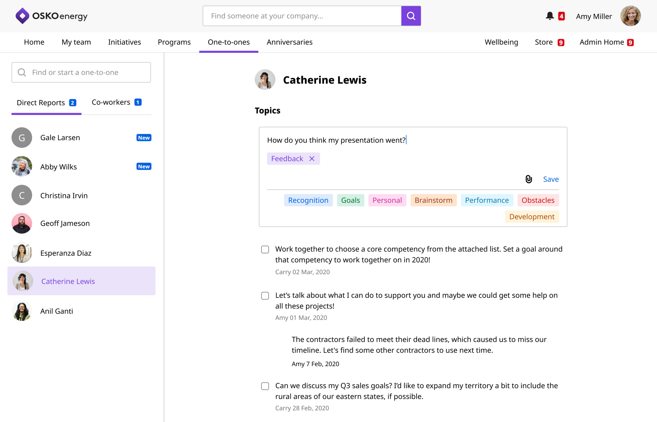Image resolution: width=657 pixels, height=422 pixels.
Task: Go to the Home tab
Action: pos(34,42)
